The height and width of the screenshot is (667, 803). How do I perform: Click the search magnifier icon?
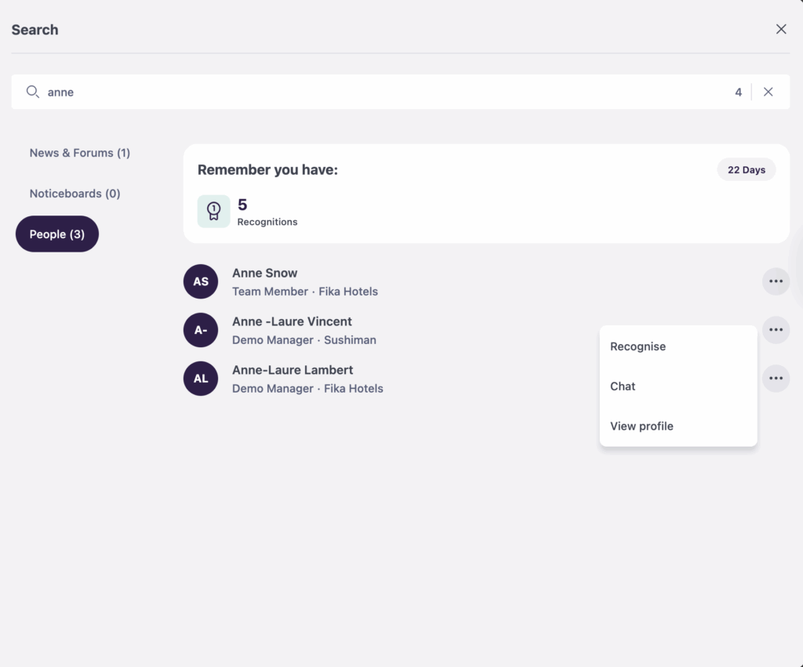tap(33, 92)
